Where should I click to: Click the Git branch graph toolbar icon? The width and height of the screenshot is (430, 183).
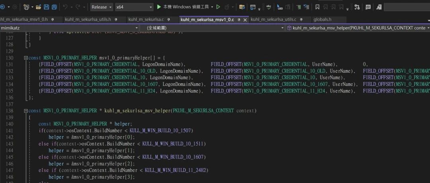click(x=357, y=7)
